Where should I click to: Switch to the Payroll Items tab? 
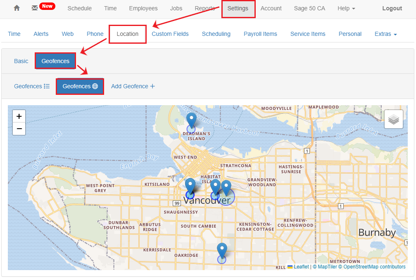point(260,34)
